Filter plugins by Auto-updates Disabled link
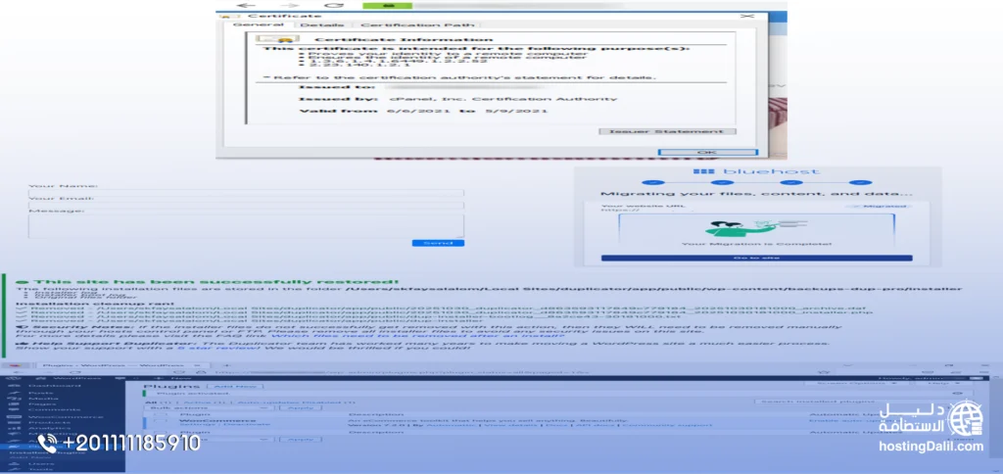1003x474 pixels. [296, 402]
